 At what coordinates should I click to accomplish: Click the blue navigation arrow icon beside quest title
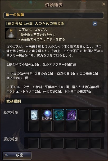[x=95, y=24]
